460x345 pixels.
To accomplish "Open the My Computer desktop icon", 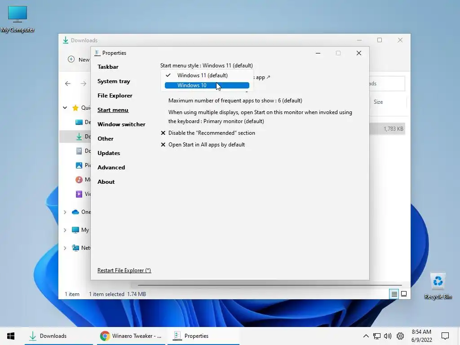I will 18,18.
